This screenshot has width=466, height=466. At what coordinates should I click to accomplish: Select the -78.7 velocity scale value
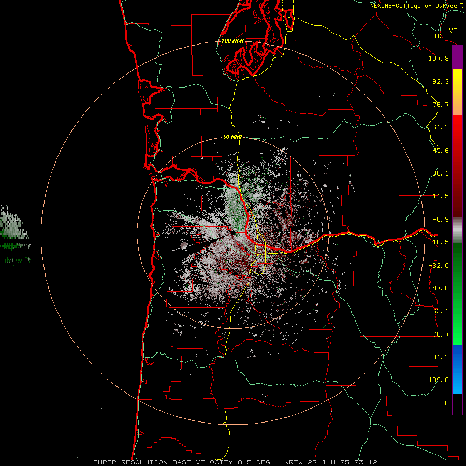click(439, 334)
